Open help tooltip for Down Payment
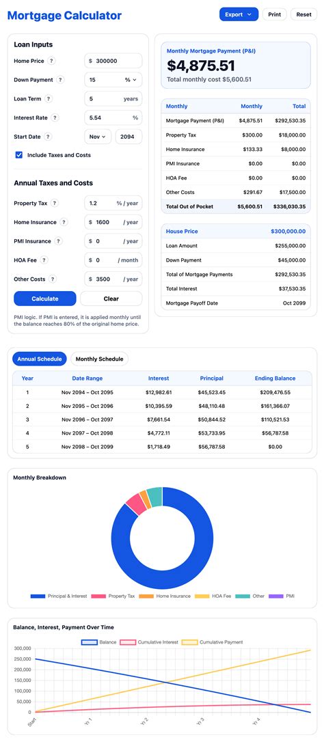 click(60, 80)
